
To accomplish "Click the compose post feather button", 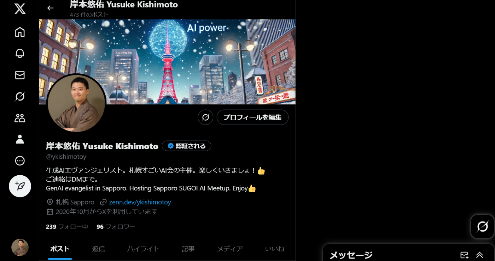I will [x=20, y=186].
